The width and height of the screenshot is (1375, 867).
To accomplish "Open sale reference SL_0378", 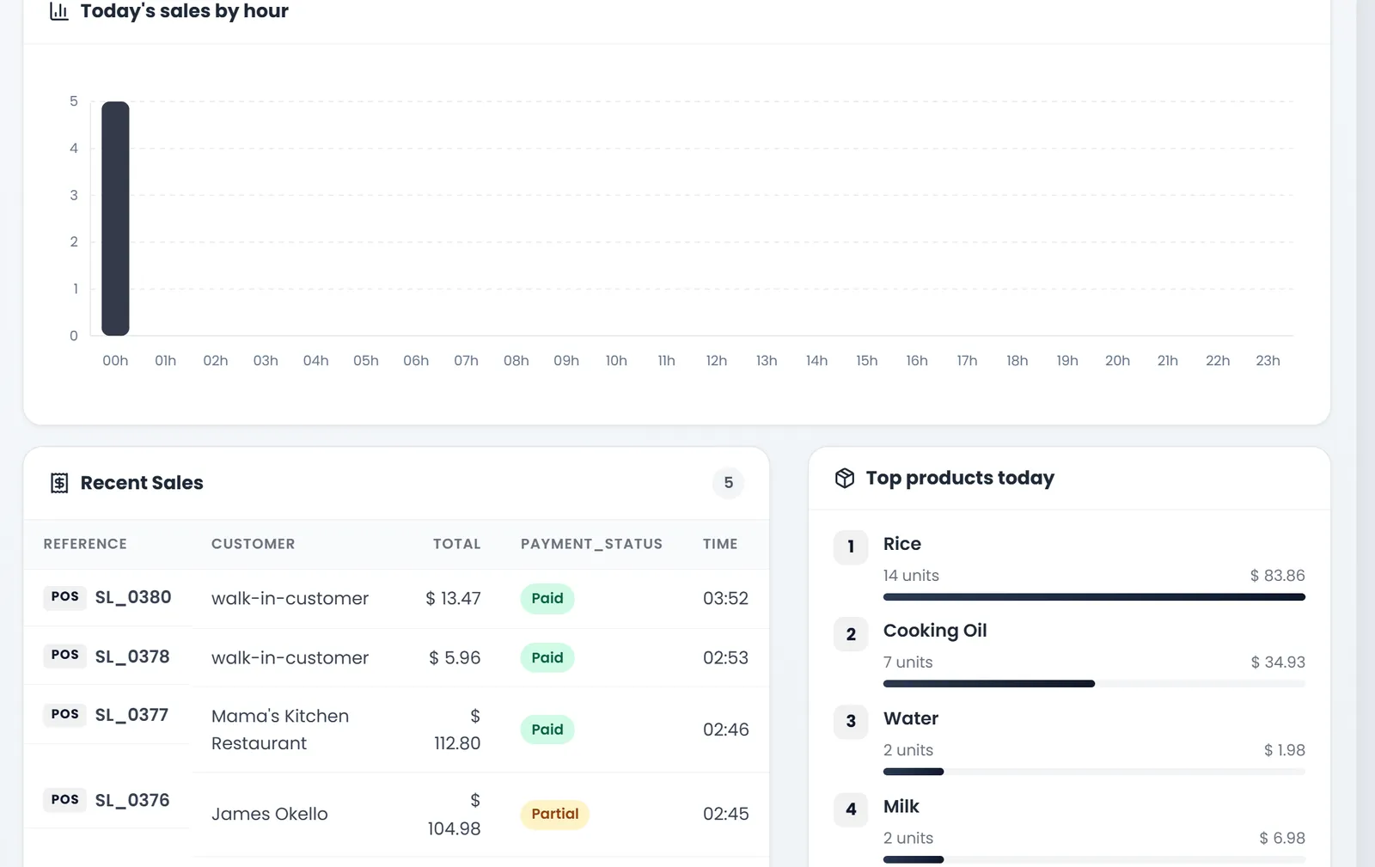I will [132, 656].
